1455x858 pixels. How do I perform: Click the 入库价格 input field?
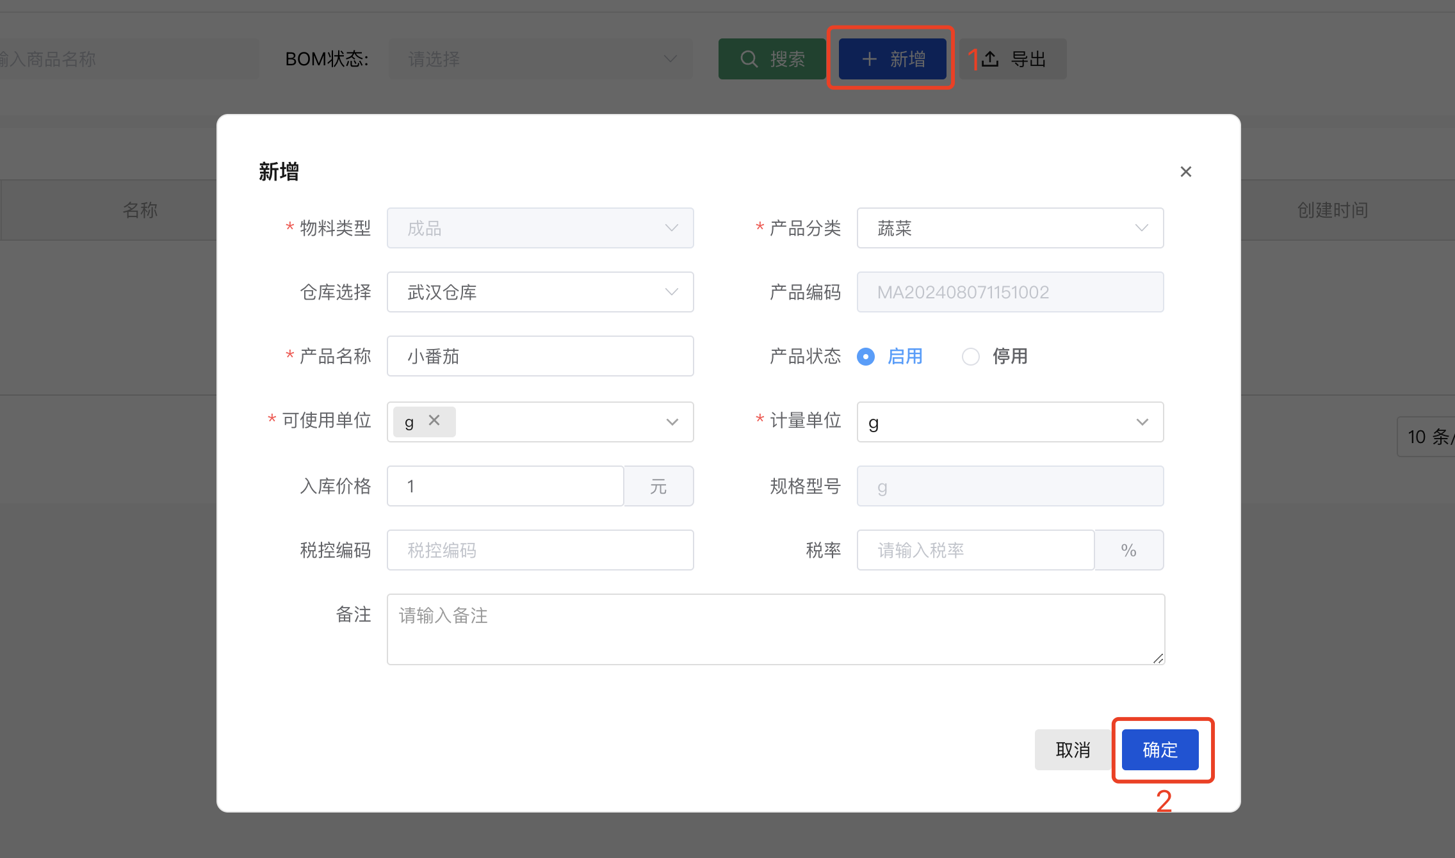pyautogui.click(x=505, y=486)
